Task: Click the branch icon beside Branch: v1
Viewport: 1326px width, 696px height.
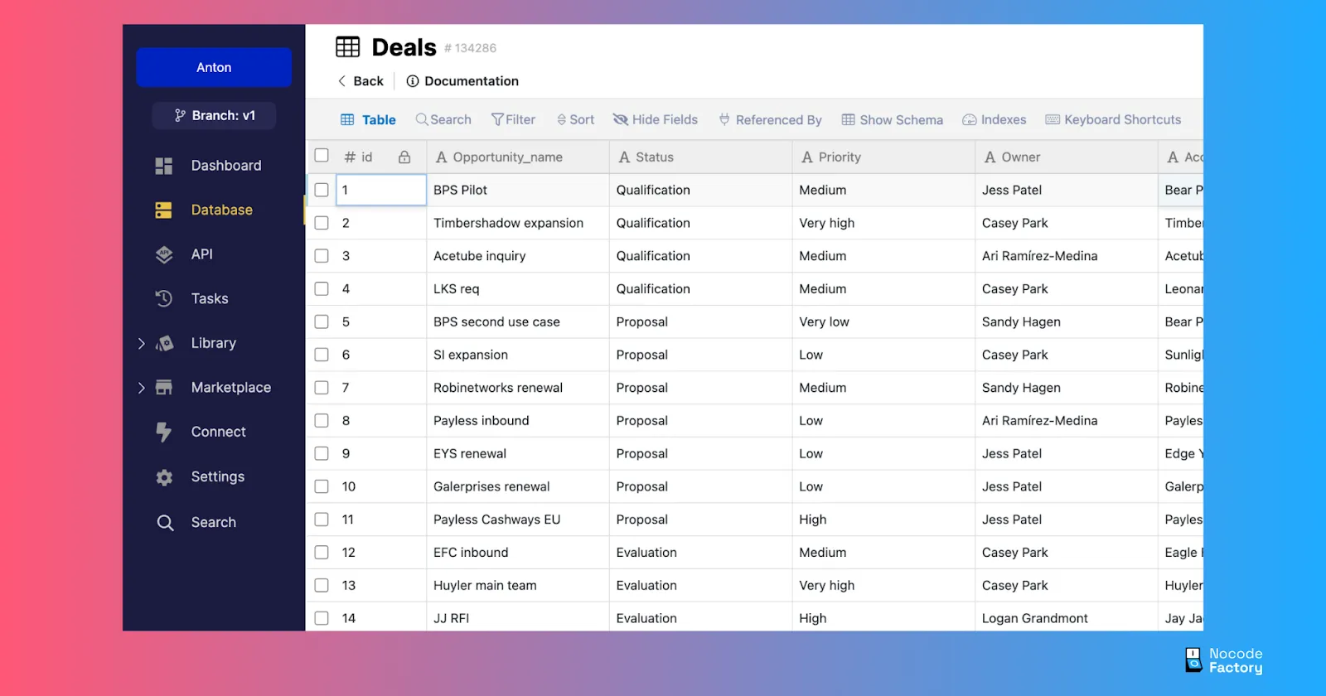Action: coord(180,115)
